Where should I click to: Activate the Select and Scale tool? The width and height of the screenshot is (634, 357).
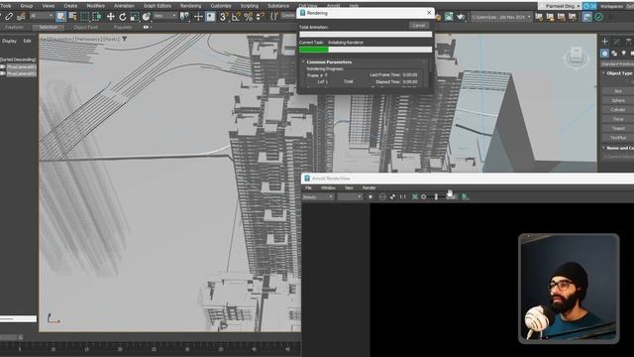pos(135,17)
